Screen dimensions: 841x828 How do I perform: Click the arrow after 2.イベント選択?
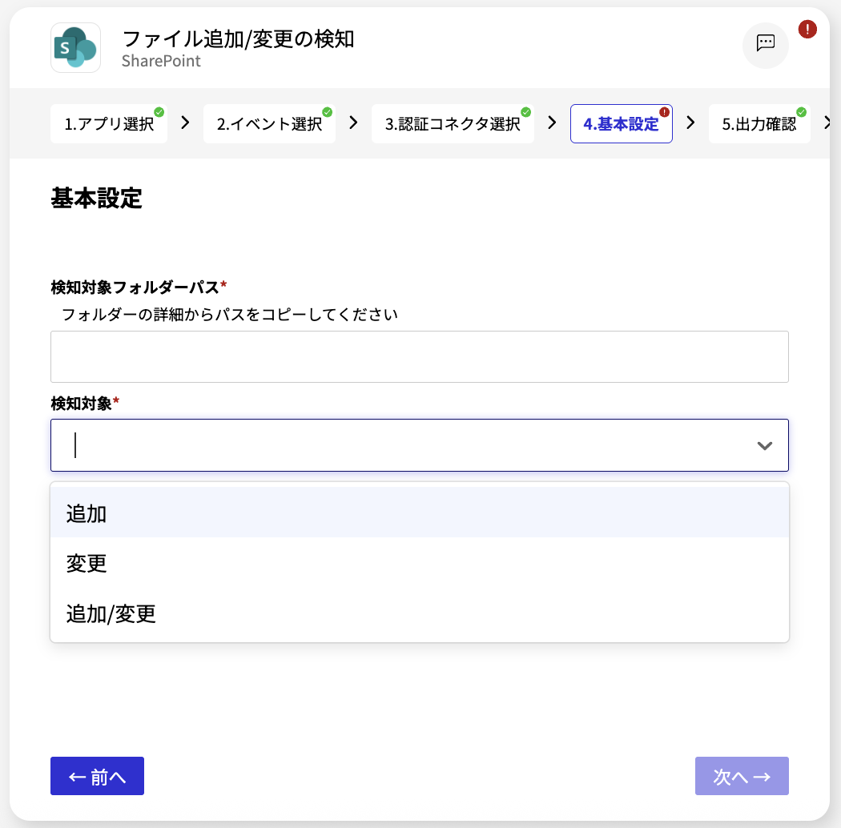coord(353,123)
